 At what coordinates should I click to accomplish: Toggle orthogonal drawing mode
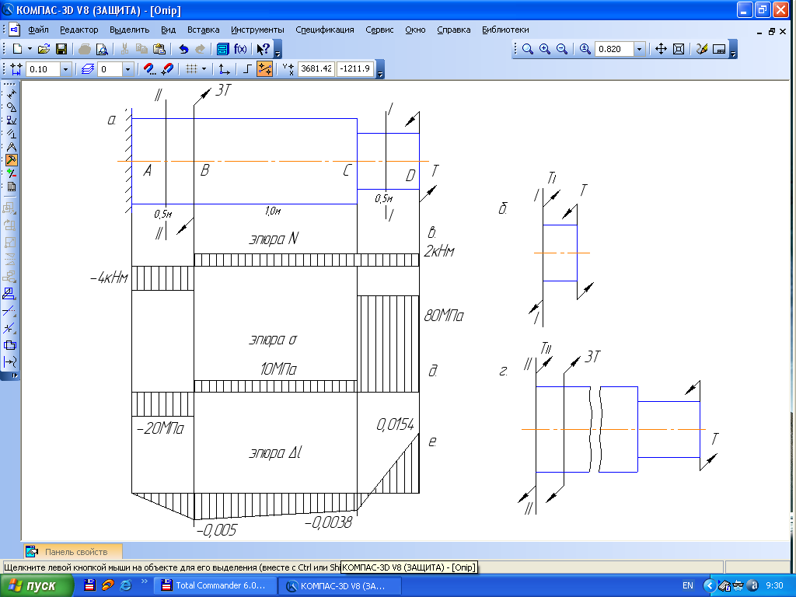click(x=247, y=69)
